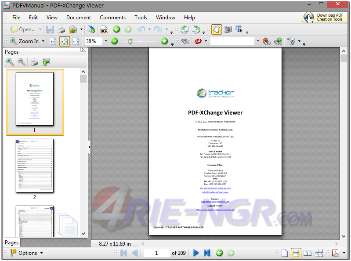
Task: Go to first page button
Action: tap(123, 253)
